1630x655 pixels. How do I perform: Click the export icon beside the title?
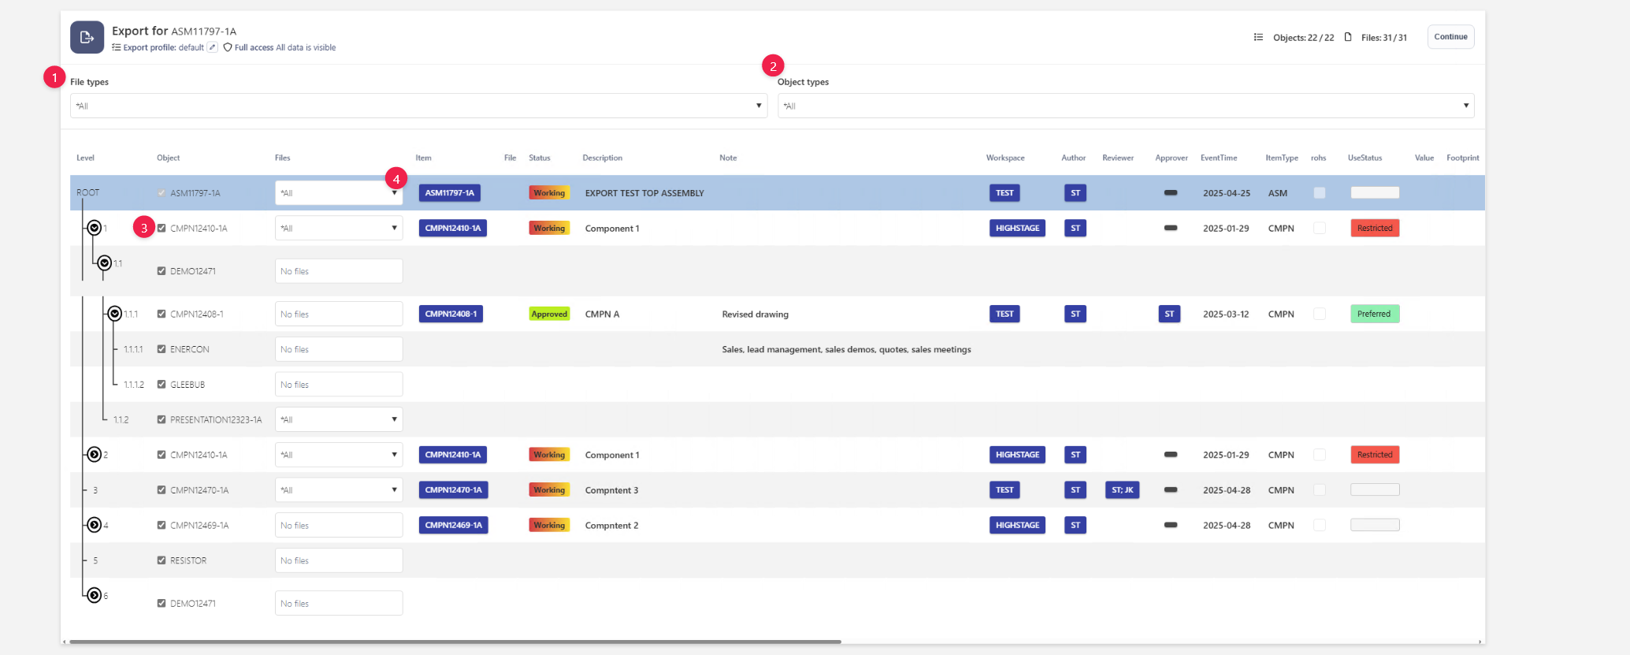point(87,37)
